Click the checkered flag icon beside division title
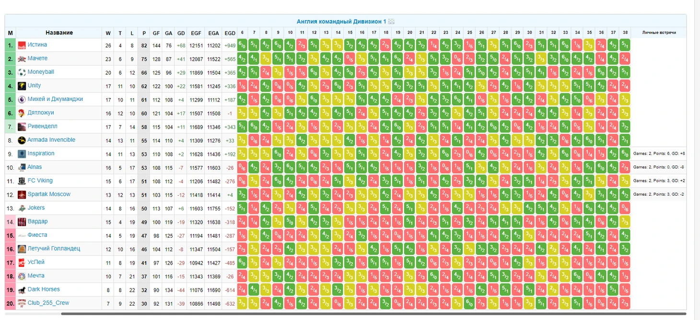The image size is (700, 320). tap(391, 22)
